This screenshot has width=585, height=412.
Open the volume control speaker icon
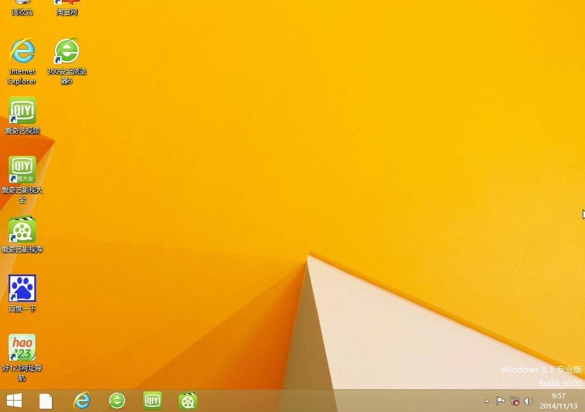pos(528,401)
